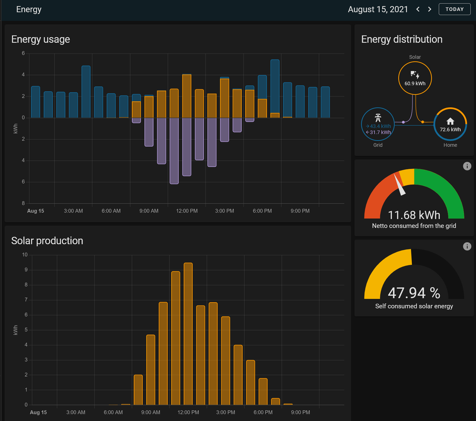476x421 pixels.
Task: Click the Solar label in Energy distribution
Action: tap(415, 57)
